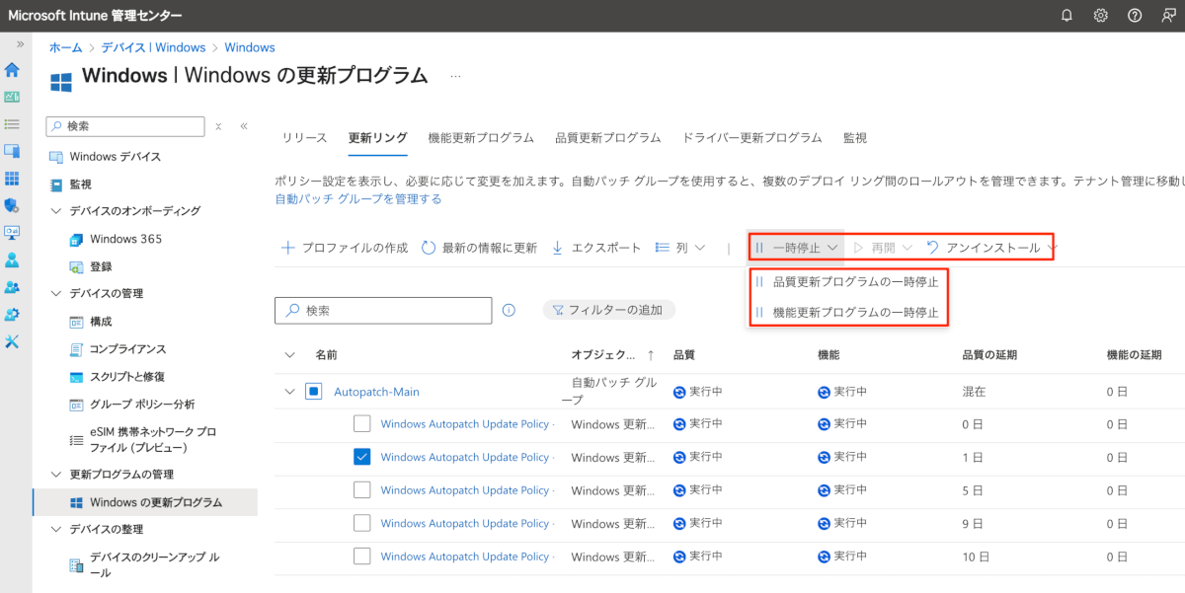Go to デバイス | Windows breadcrumb
This screenshot has height=593, width=1185.
pyautogui.click(x=153, y=47)
